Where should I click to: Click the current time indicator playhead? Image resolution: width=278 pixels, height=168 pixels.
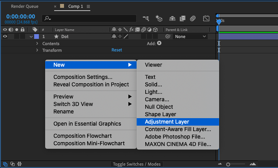pyautogui.click(x=219, y=22)
